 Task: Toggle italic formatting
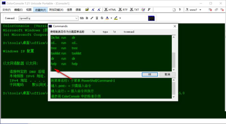point(92,18)
